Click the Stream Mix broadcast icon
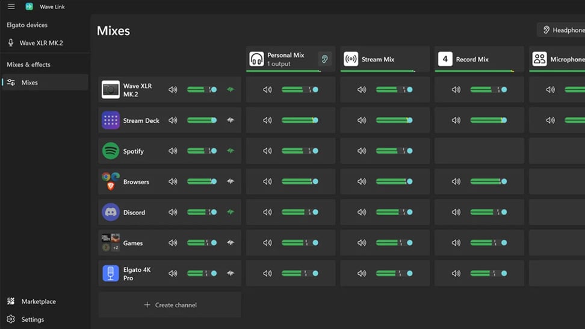Screen dimensions: 585x329 tap(351, 59)
